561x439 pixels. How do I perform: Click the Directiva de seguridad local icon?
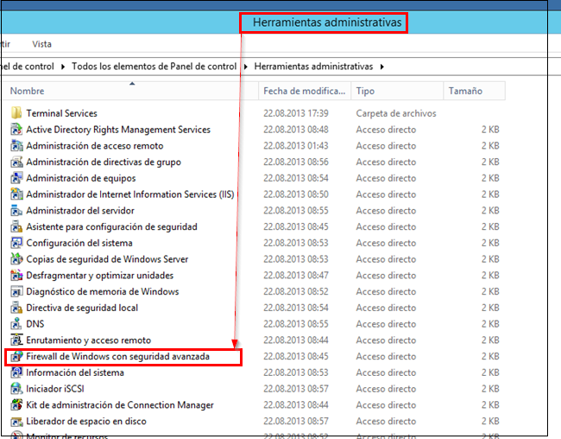16,308
